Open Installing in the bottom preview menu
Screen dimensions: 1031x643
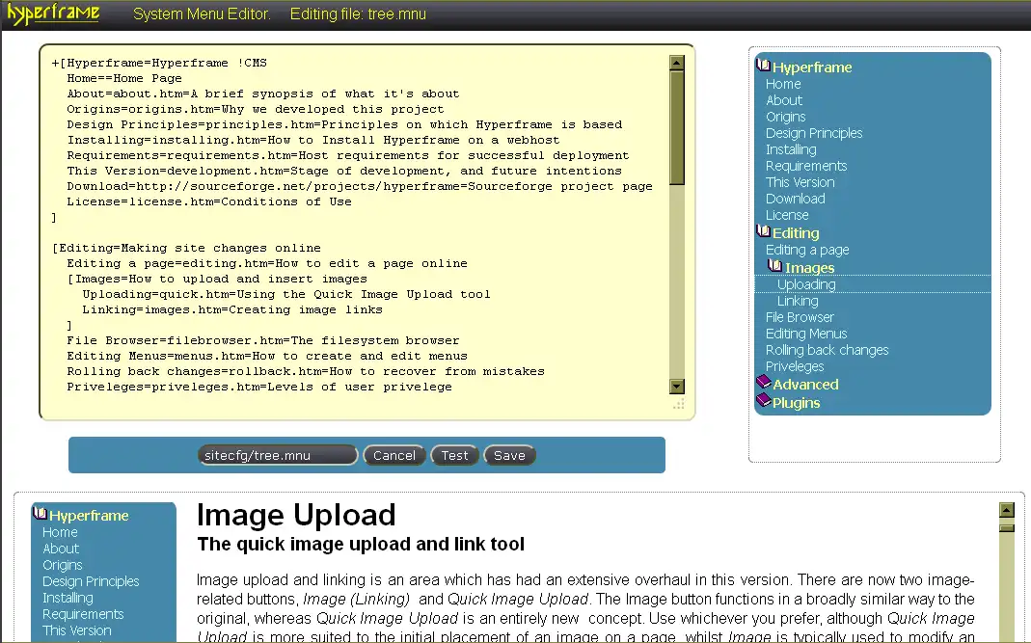[x=68, y=599]
